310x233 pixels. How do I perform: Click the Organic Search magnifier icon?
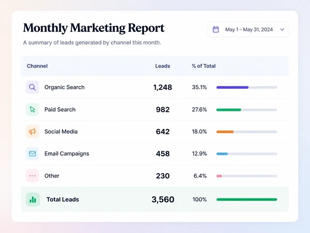(x=33, y=87)
